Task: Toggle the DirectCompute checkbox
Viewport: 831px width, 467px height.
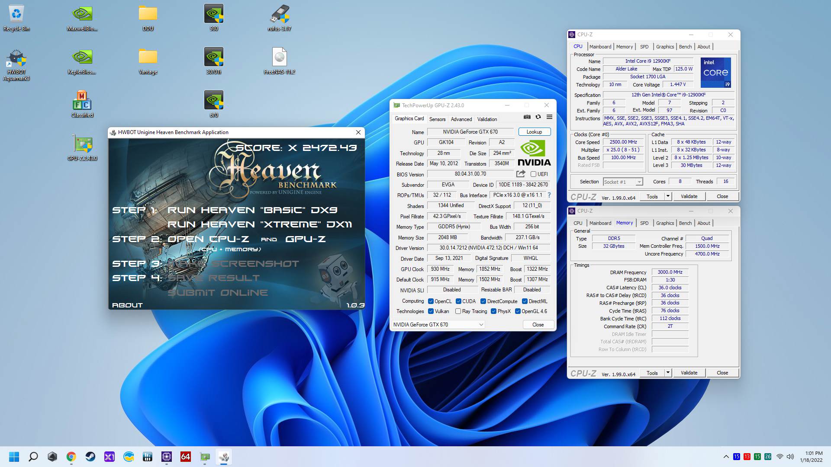Action: click(483, 301)
